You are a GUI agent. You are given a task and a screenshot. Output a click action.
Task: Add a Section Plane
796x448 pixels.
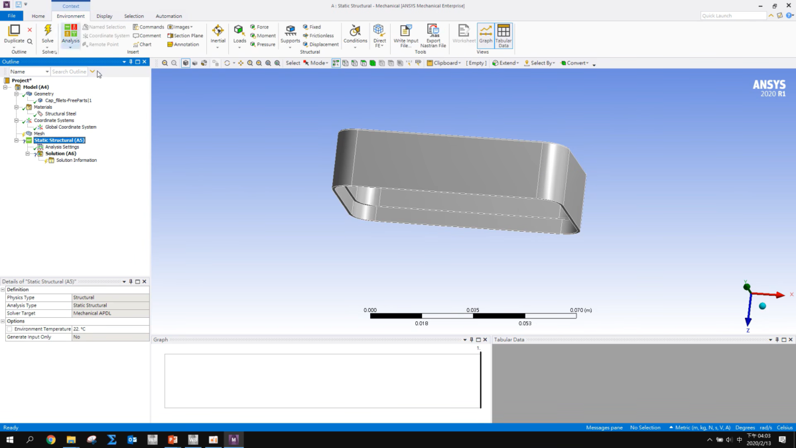point(185,36)
